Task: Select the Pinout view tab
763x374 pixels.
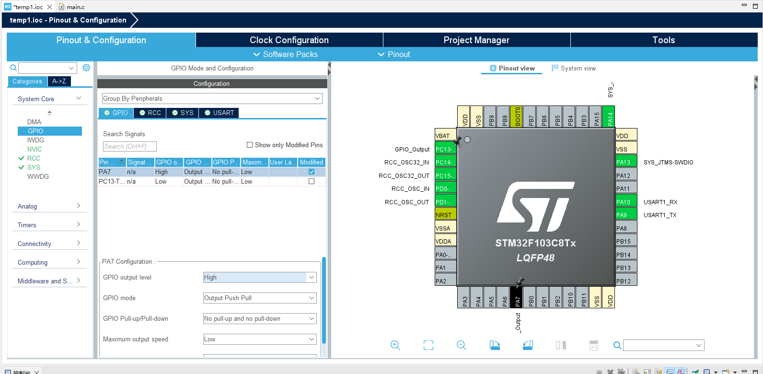Action: (x=512, y=68)
